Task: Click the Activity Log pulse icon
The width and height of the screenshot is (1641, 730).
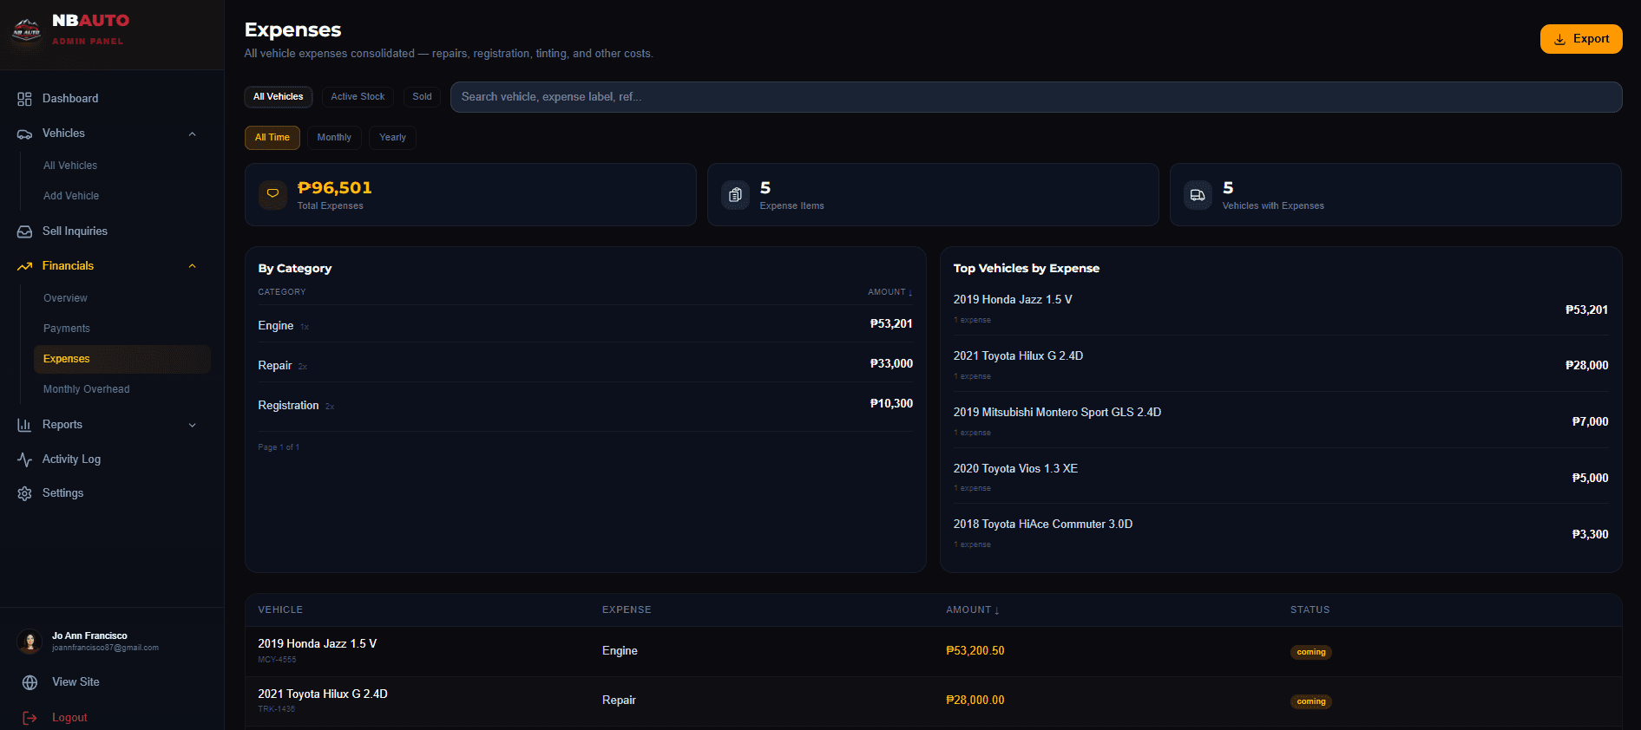Action: point(24,460)
